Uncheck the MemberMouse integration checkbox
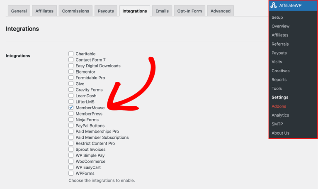This screenshot has width=318, height=189. [x=71, y=108]
